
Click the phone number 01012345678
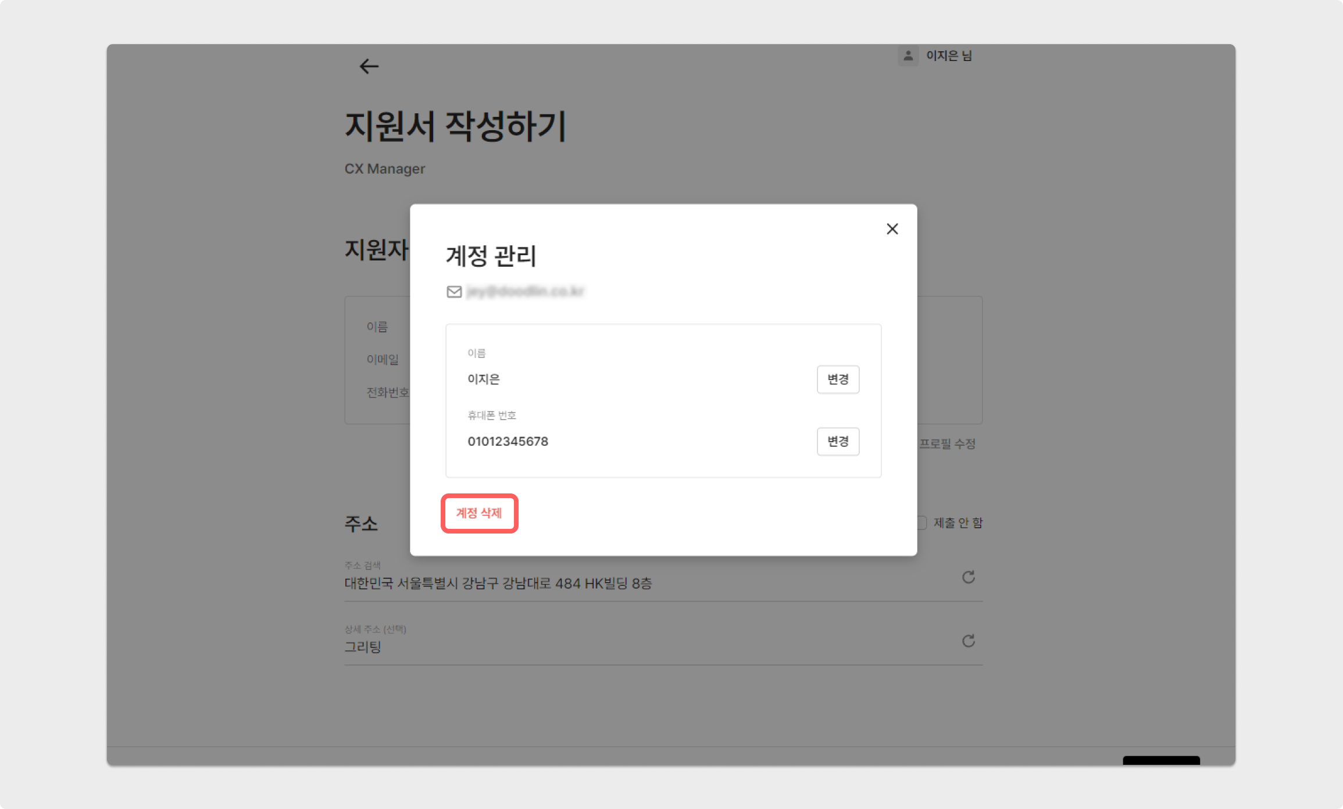click(x=508, y=442)
